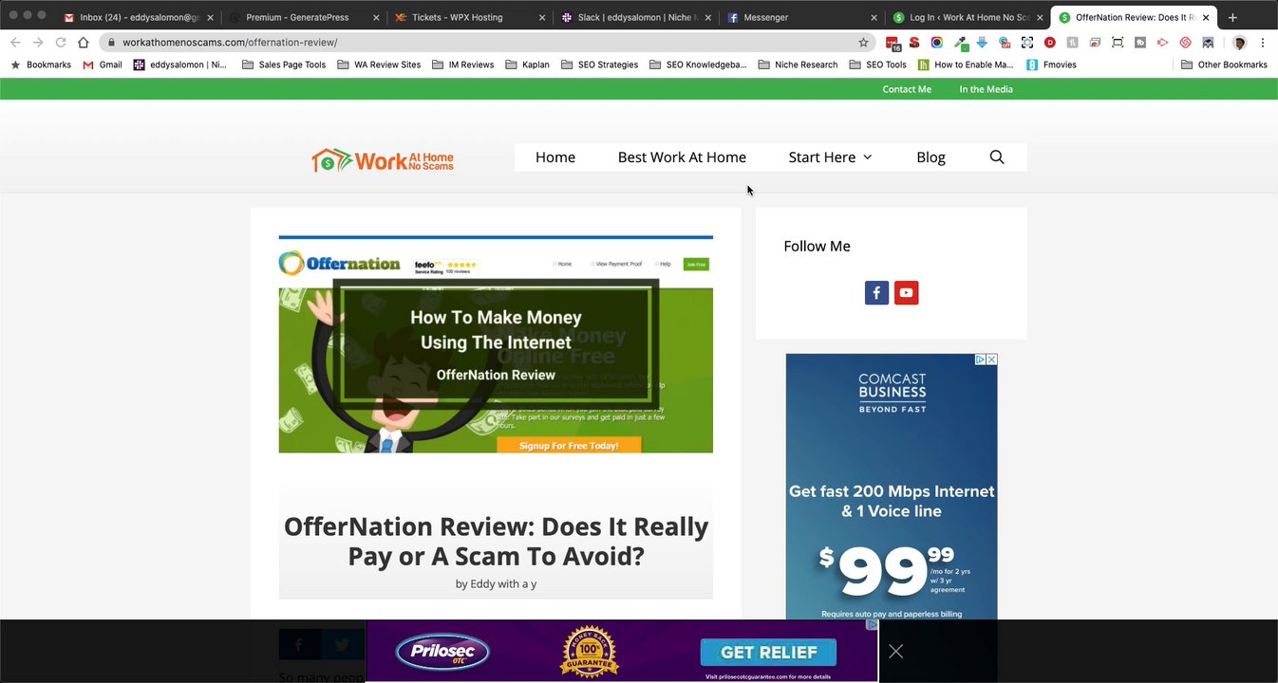The image size is (1278, 683).
Task: Open the red circle D extension
Action: click(x=1049, y=43)
